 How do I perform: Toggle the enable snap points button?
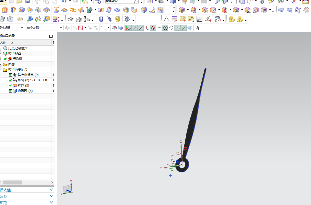pyautogui.click(x=129, y=28)
